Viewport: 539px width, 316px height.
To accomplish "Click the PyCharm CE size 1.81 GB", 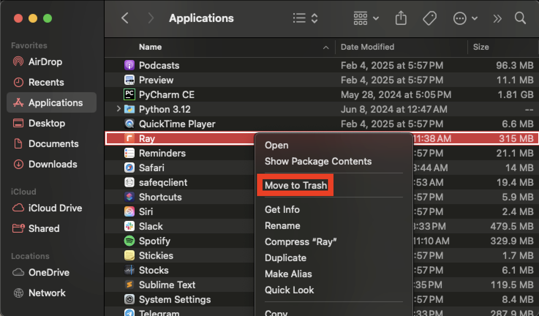I will click(515, 94).
